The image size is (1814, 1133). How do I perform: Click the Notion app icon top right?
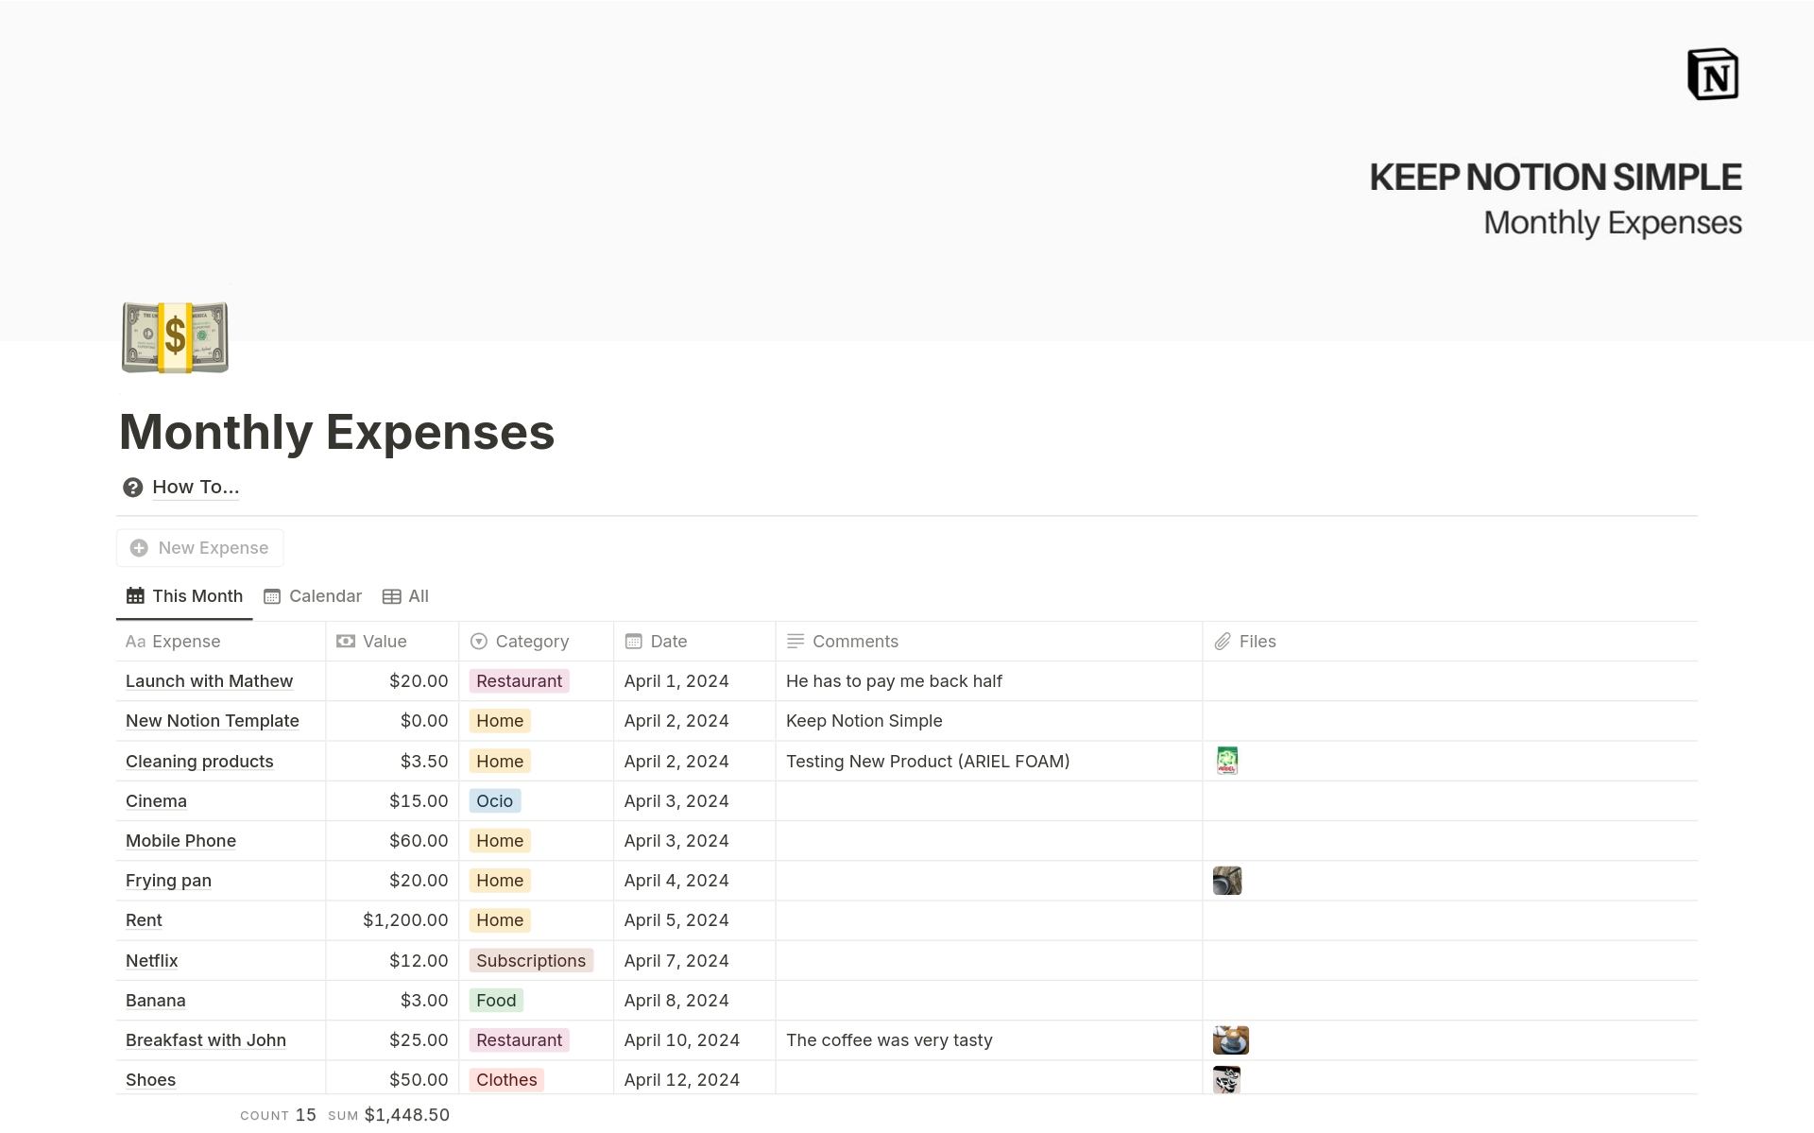tap(1712, 75)
